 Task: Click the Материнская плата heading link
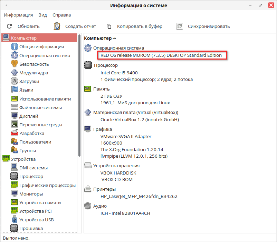click(136, 112)
